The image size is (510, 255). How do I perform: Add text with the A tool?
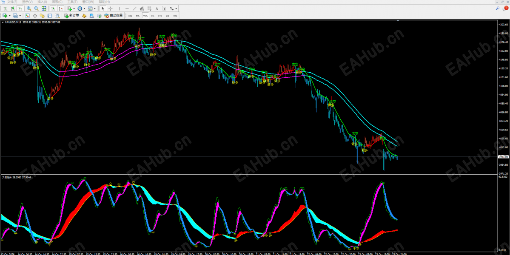(x=157, y=9)
